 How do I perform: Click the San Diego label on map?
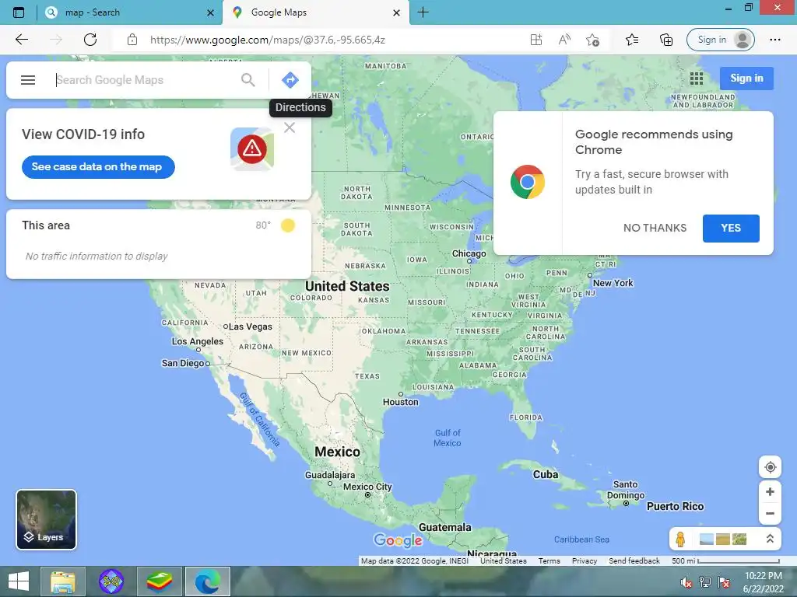[183, 363]
